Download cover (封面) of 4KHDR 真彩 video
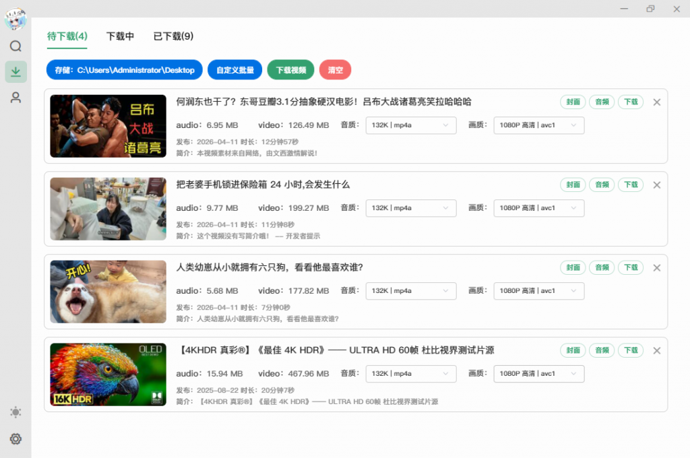Viewport: 690px width, 458px height. (573, 350)
